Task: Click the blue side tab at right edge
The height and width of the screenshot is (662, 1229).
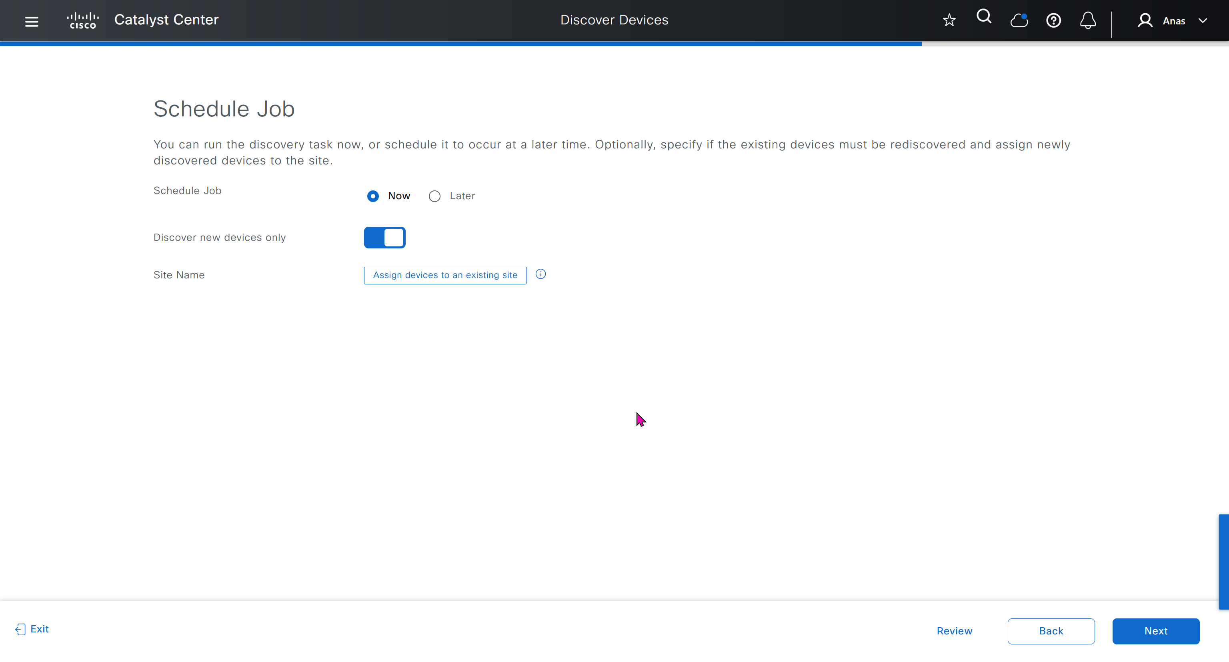Action: 1224,561
